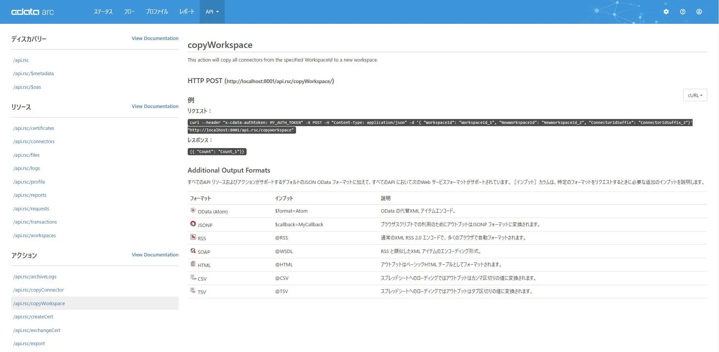Open the settings gear icon

666,12
